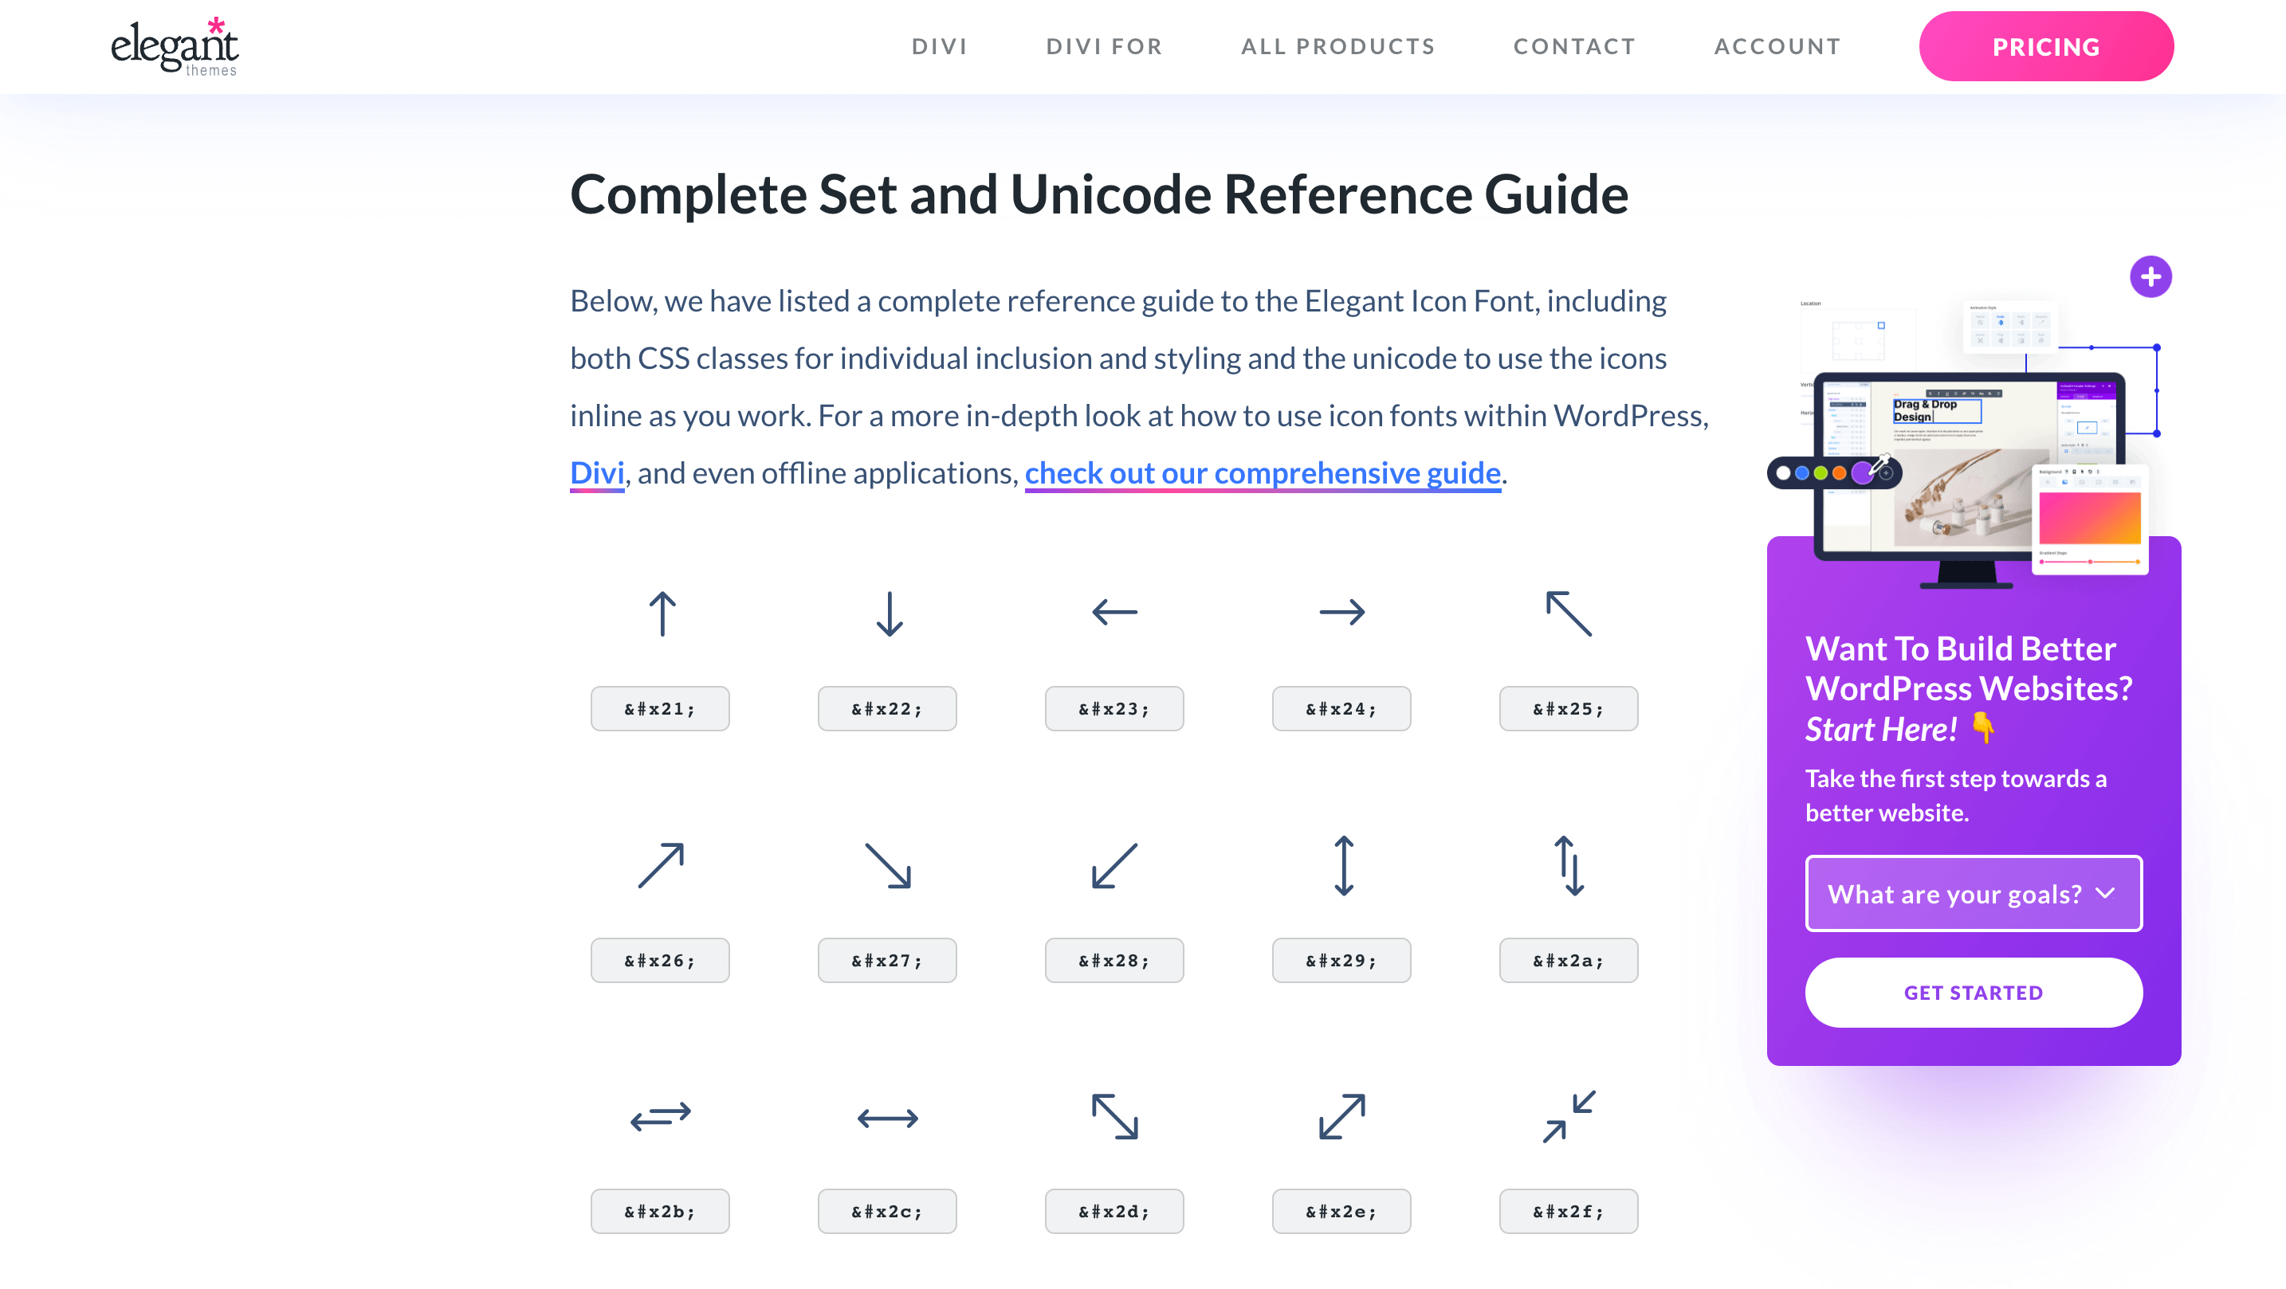Click the expand diagonal arrow &#x2e;
Screen dimensions: 2286x1289
[x=1341, y=1116]
